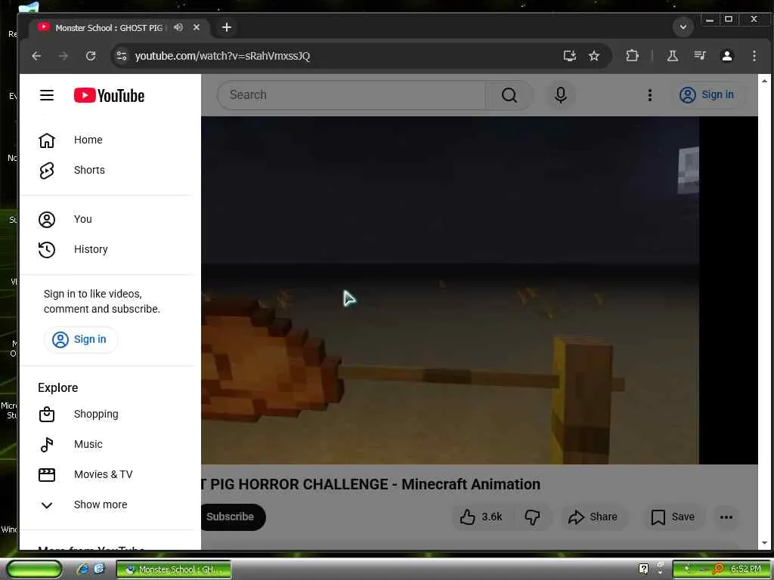Open a new browser tab

click(227, 28)
